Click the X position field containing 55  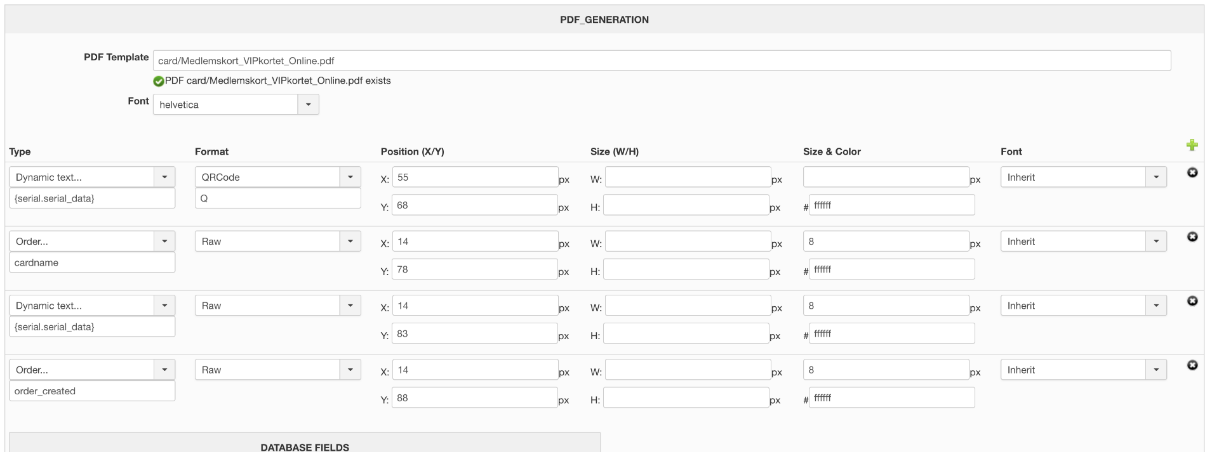(x=475, y=177)
